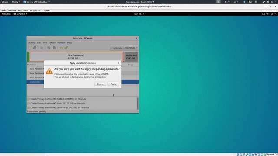Open the View menu in GParted
This screenshot has width=278, height=156.
(x=45, y=43)
